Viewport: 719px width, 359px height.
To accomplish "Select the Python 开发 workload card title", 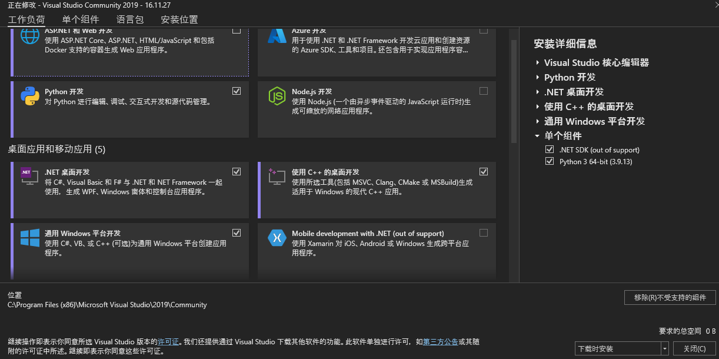I will pyautogui.click(x=64, y=92).
